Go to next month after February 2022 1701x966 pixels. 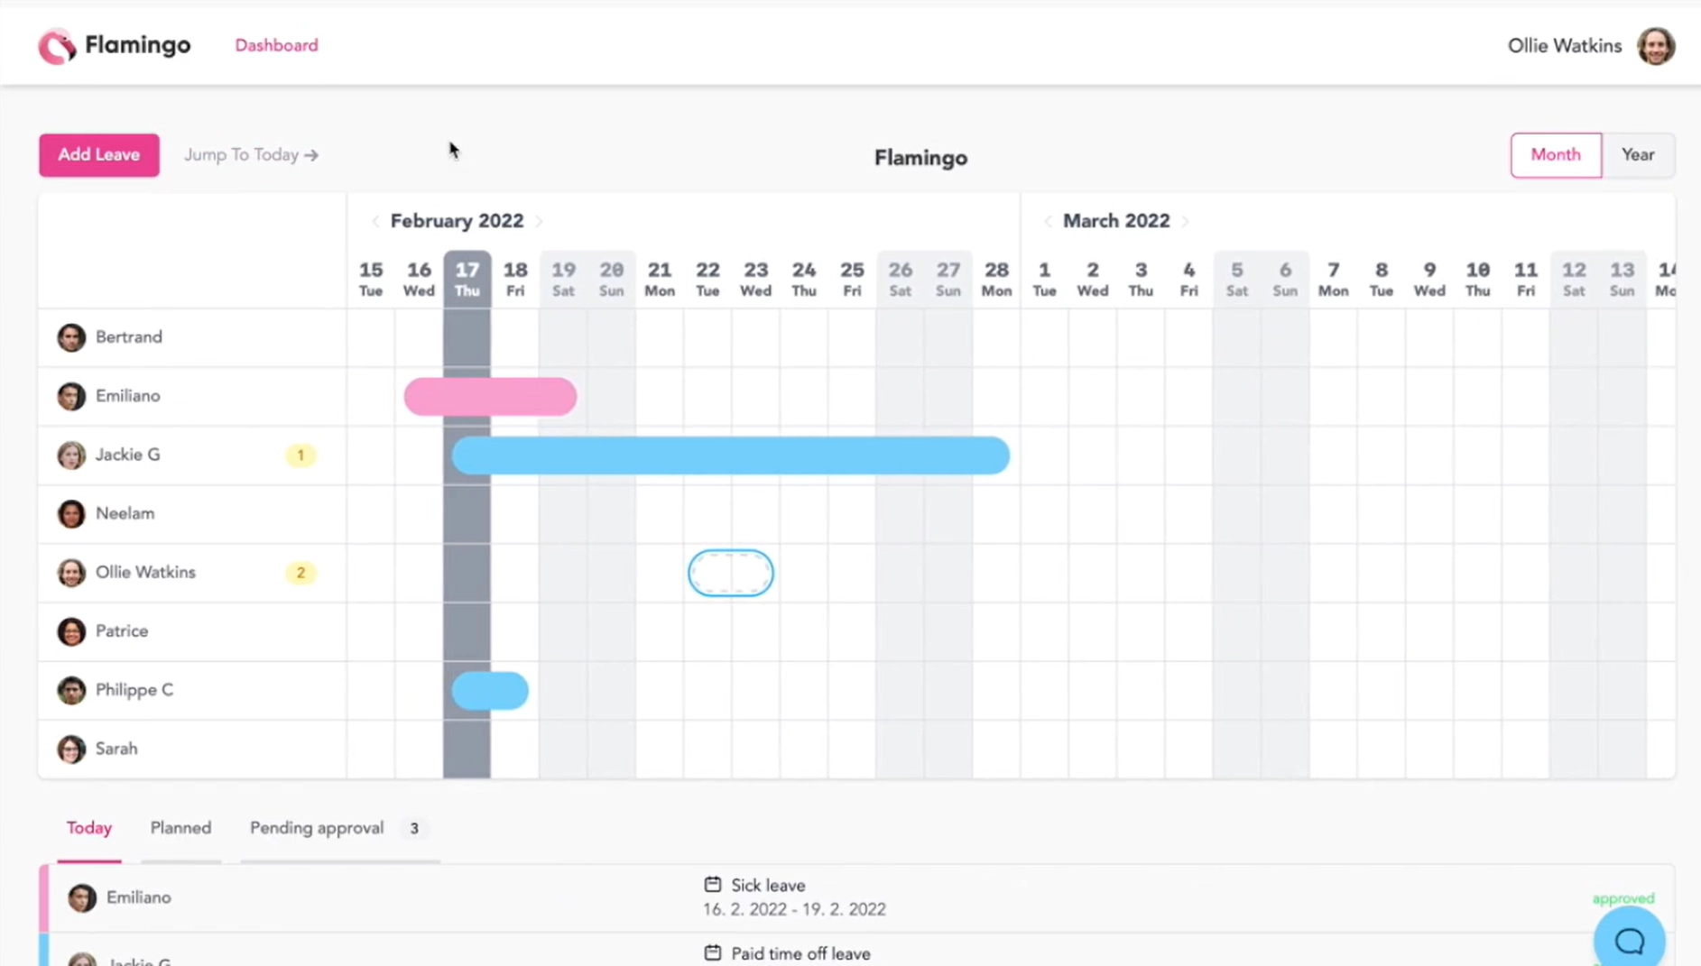point(539,221)
